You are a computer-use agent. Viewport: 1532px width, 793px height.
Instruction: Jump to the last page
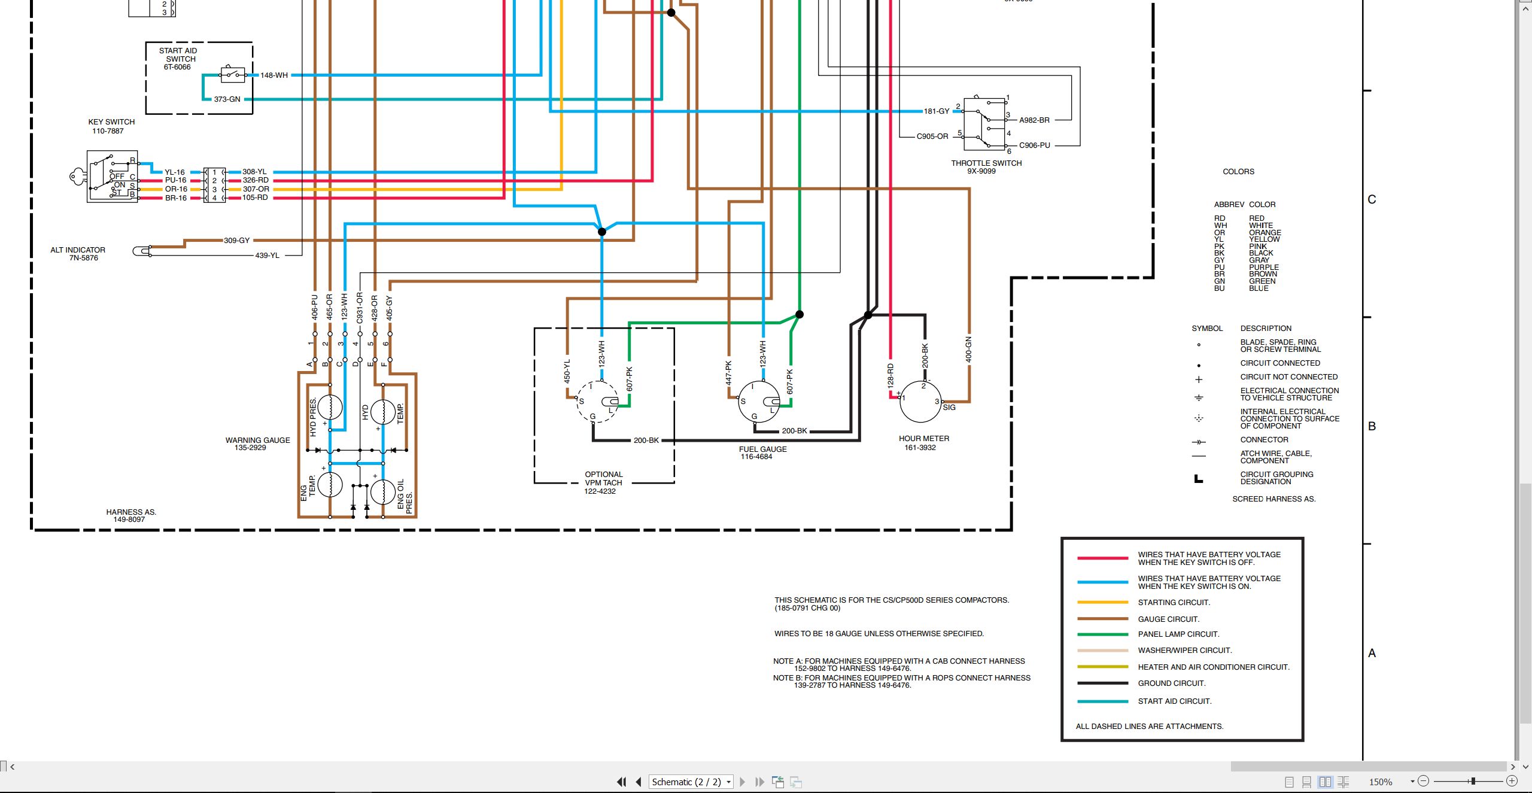point(760,782)
